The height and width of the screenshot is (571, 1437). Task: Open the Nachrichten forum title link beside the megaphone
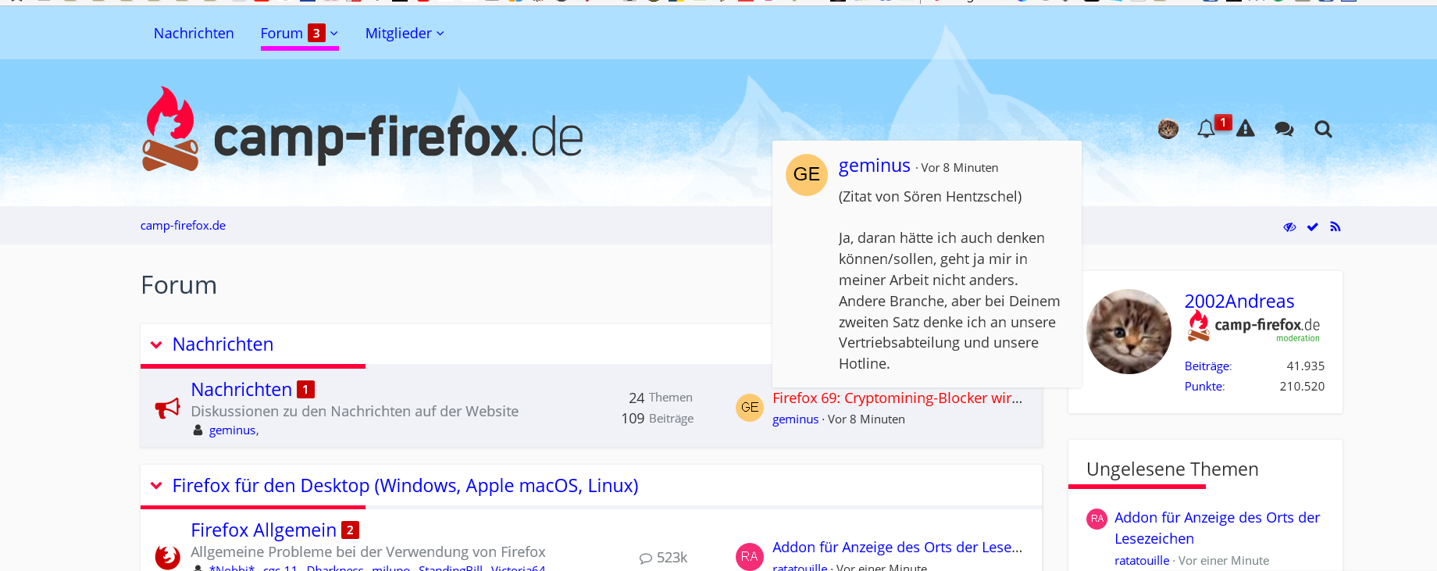(x=241, y=389)
